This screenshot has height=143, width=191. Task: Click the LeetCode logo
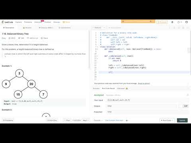click(8, 22)
